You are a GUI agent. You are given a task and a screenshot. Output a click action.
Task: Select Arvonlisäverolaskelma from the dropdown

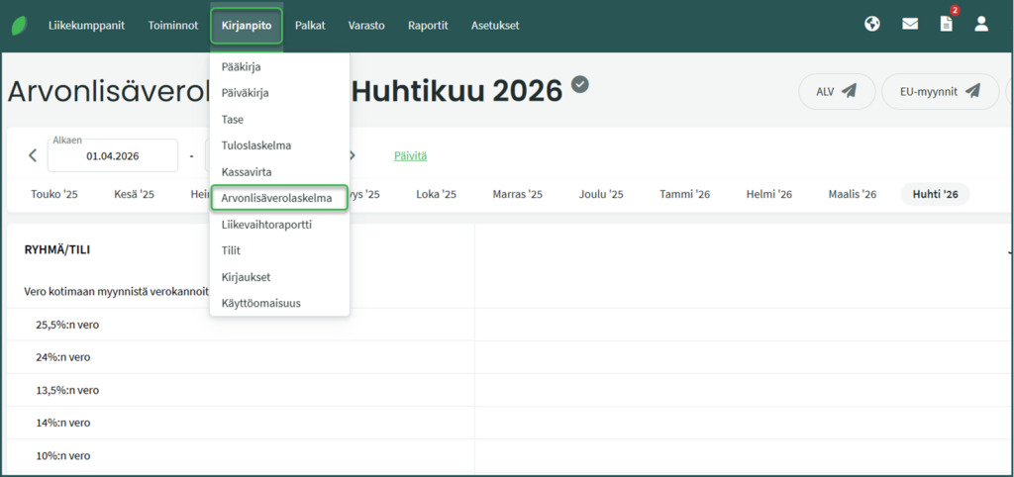point(278,198)
